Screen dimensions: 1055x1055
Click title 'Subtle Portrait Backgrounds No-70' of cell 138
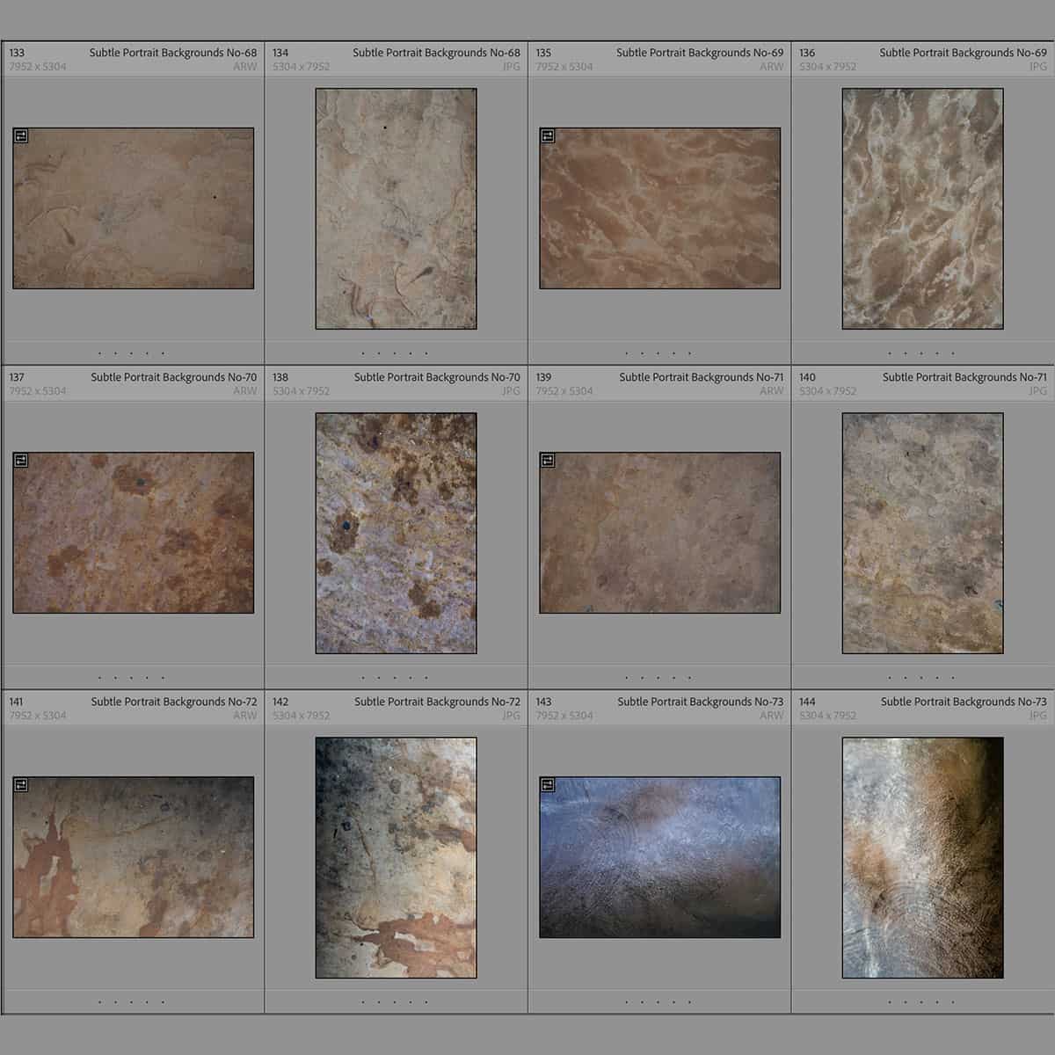coord(437,377)
